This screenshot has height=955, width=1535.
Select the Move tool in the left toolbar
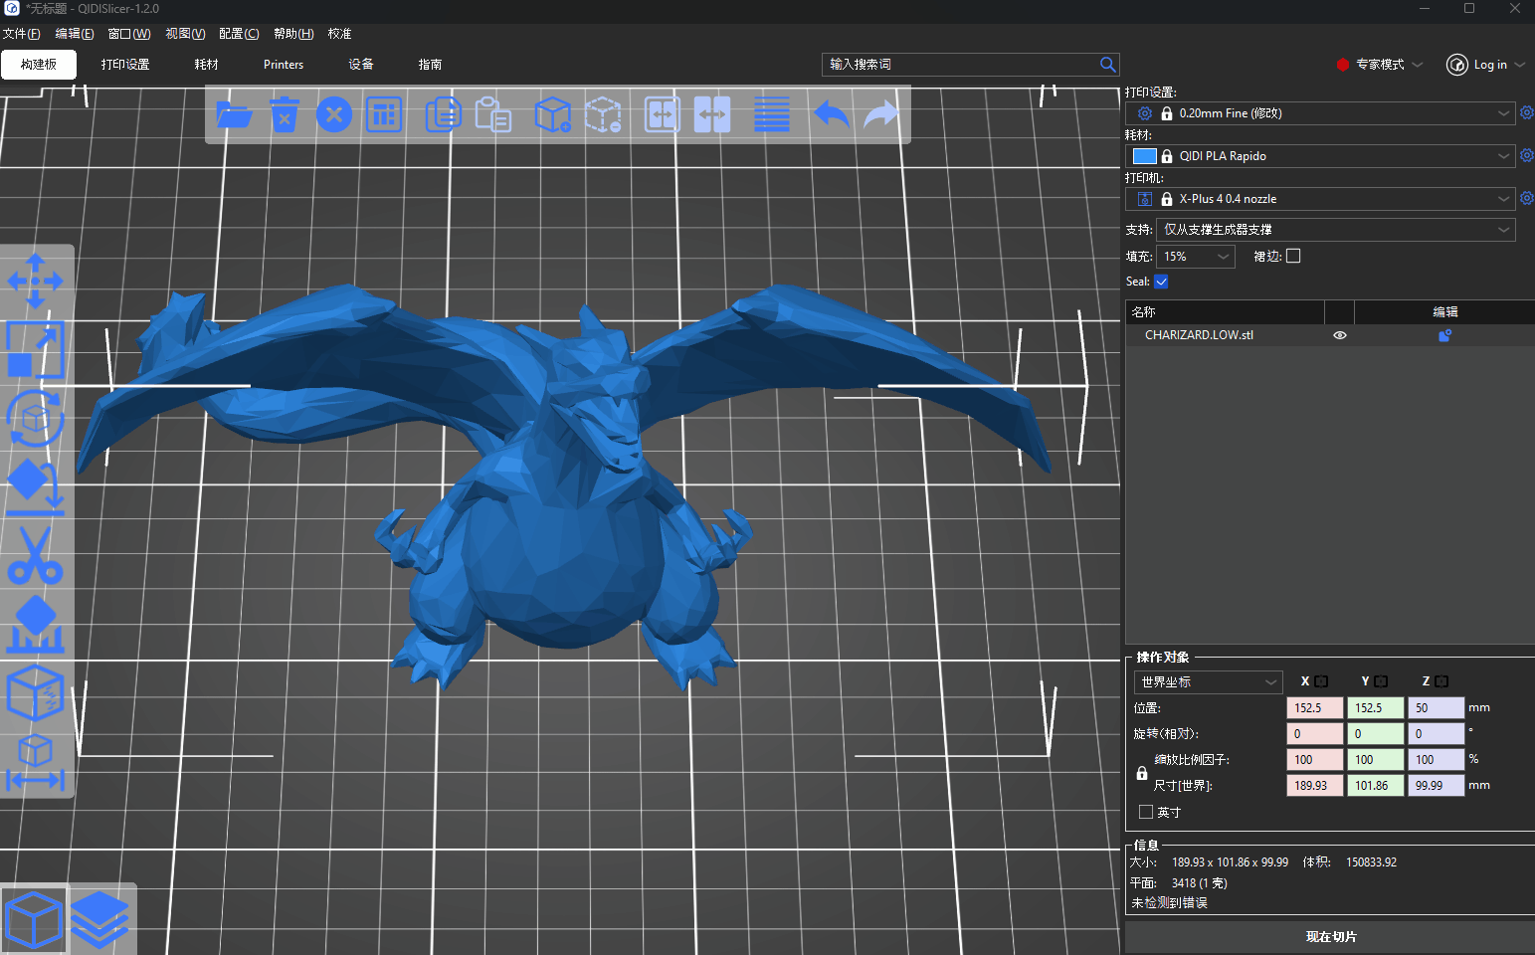coord(36,281)
